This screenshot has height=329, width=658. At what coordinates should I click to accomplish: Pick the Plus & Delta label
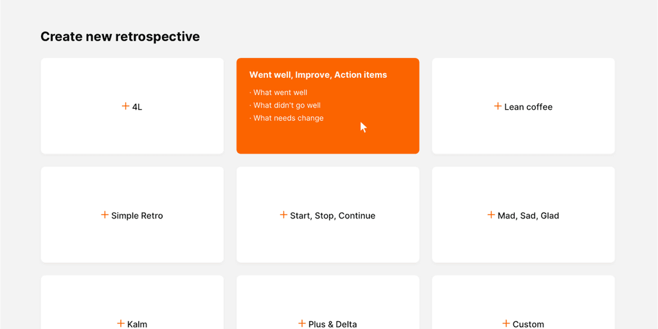[x=332, y=324]
